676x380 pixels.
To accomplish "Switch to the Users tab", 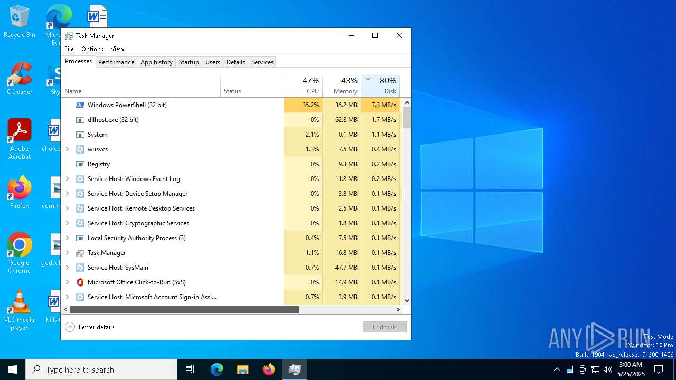I will pyautogui.click(x=213, y=62).
